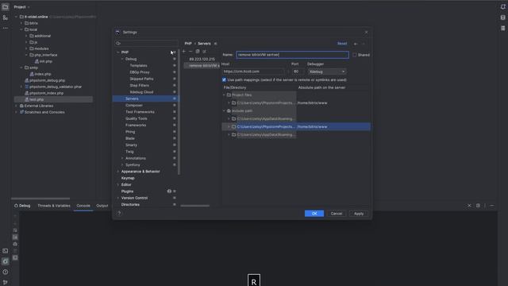The width and height of the screenshot is (508, 286).
Task: Confirm settings with OK button
Action: (314, 214)
